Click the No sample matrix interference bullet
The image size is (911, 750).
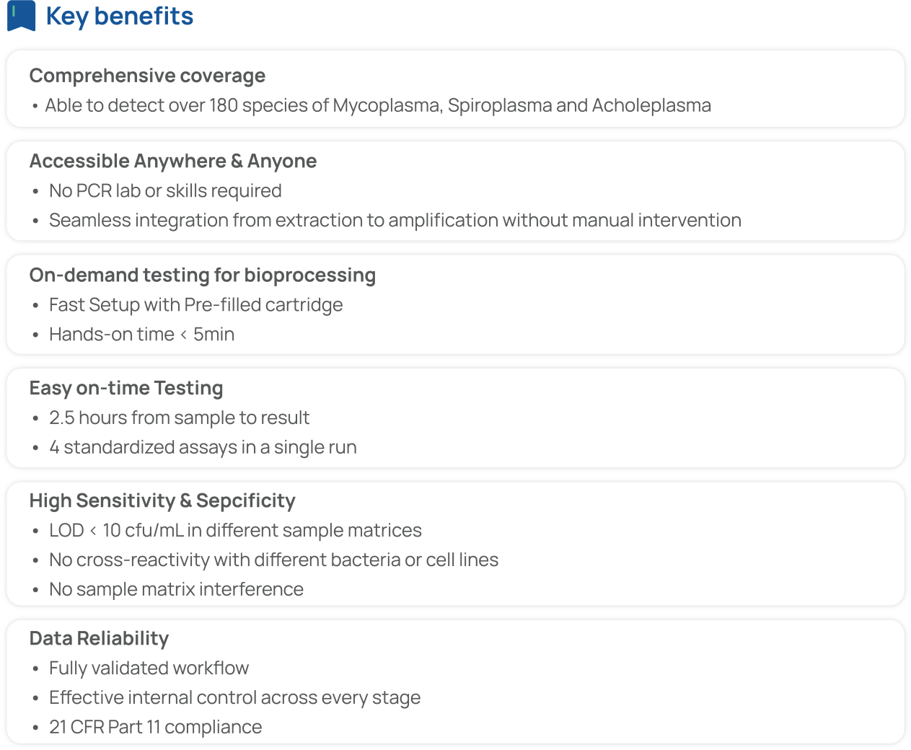pyautogui.click(x=176, y=589)
